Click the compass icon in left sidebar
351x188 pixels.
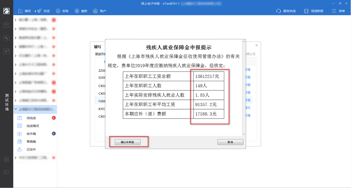coord(6,38)
